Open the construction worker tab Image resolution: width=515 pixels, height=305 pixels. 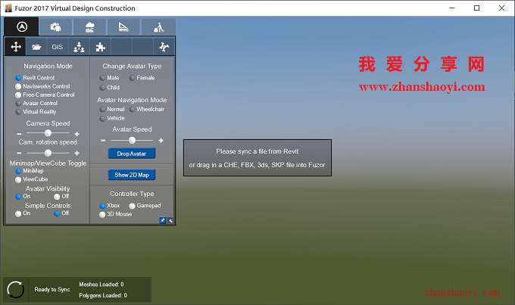point(158,27)
